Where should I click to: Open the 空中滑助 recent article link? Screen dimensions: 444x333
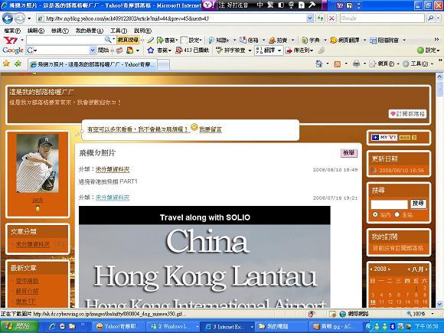[27, 281]
